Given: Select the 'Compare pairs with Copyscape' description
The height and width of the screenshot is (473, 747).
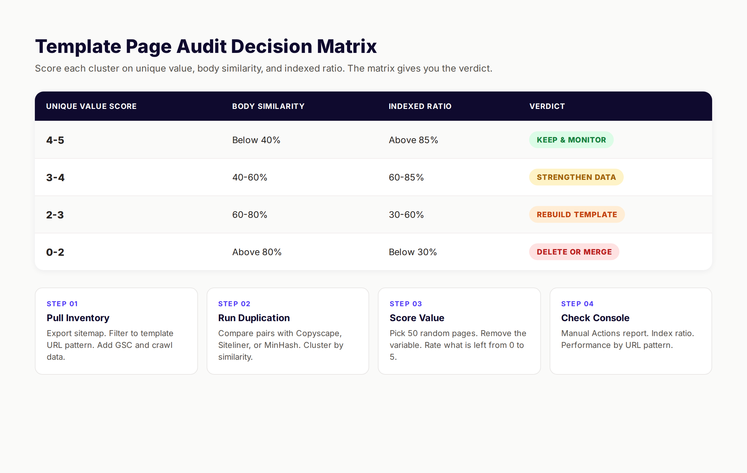Looking at the screenshot, I should [x=281, y=345].
